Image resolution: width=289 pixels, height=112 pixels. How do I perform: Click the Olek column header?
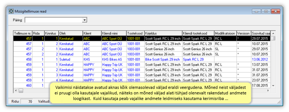(71, 33)
